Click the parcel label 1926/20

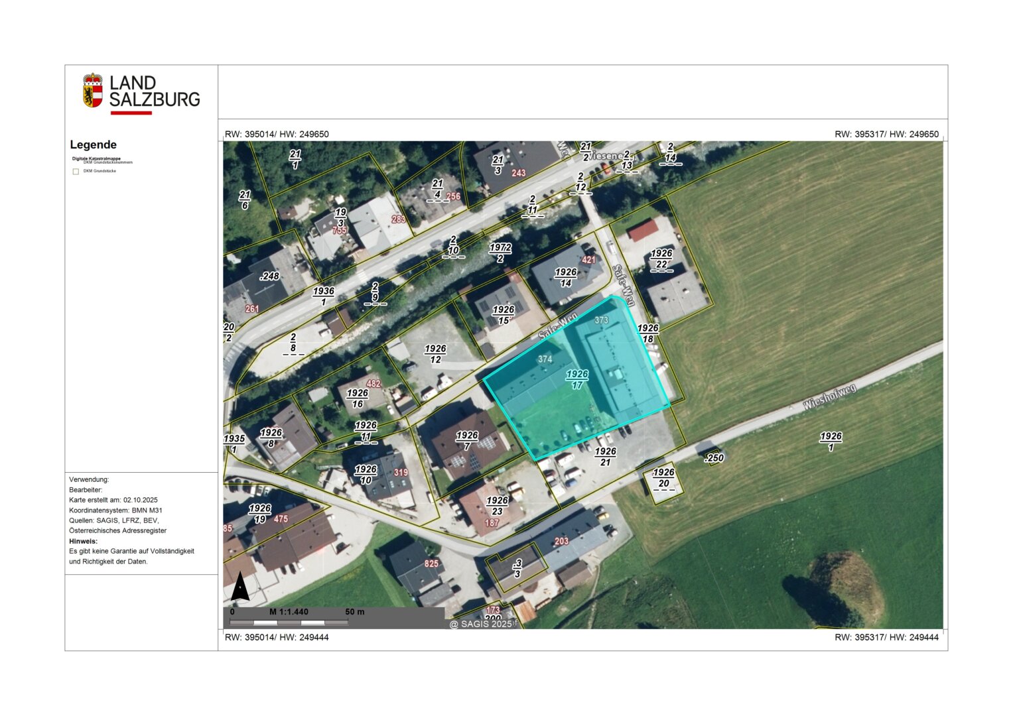[663, 478]
